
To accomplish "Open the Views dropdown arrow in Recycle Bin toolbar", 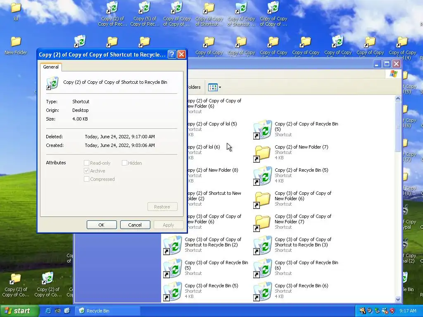I will point(220,88).
